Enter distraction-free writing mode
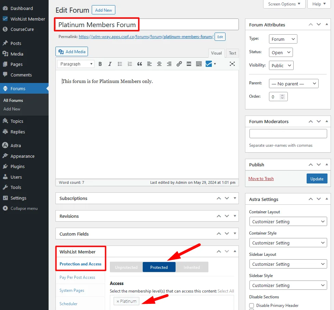Image resolution: width=334 pixels, height=310 pixels. [232, 64]
